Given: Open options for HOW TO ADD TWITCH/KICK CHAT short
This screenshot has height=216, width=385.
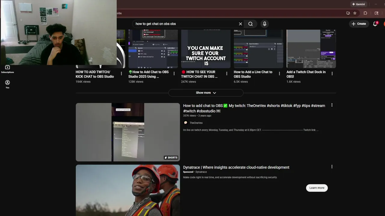Looking at the screenshot, I should 121,73.
